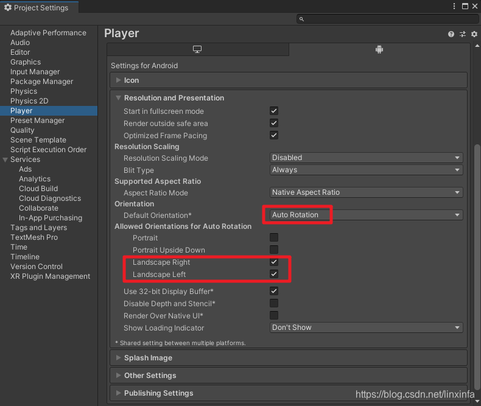The height and width of the screenshot is (406, 481).
Task: Open Preset Manager settings
Action: (37, 121)
